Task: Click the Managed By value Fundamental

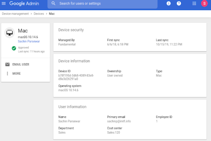Action: 67,44
